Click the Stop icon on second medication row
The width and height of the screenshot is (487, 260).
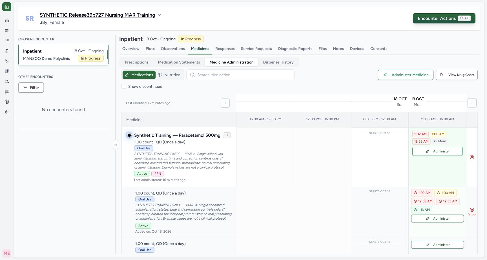tap(472, 211)
